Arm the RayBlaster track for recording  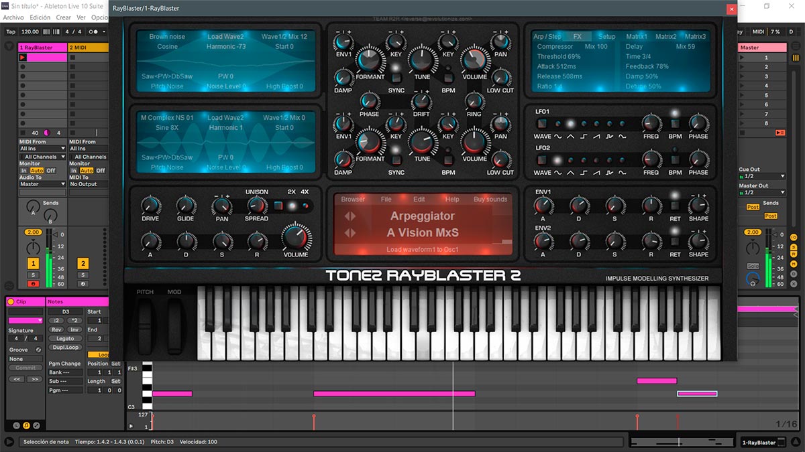pos(32,284)
